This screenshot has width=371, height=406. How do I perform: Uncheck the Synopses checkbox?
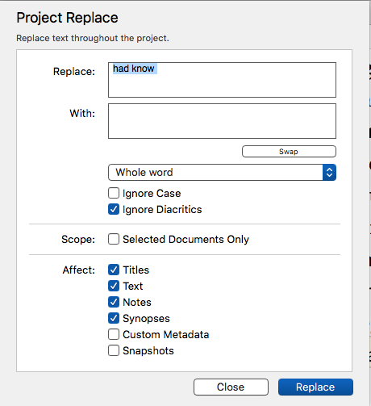coord(114,318)
